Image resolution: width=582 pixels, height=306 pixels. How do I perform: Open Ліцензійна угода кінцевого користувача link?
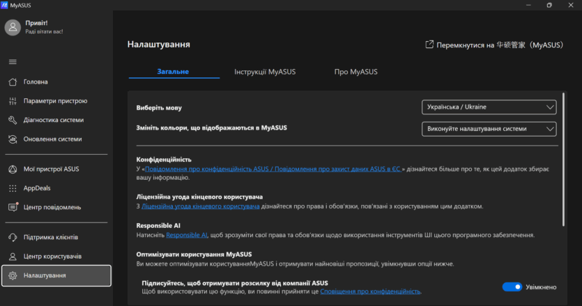point(201,206)
